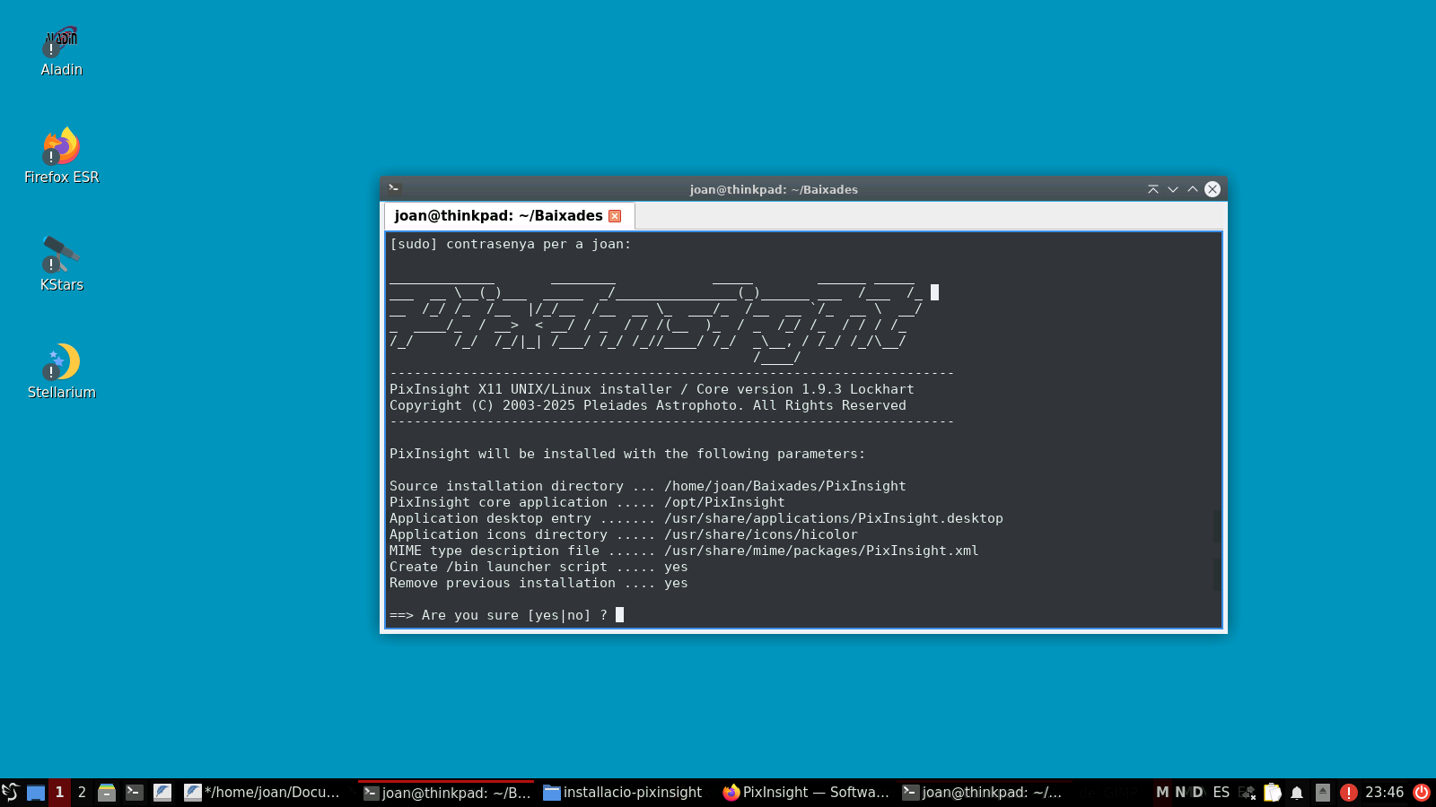
Task: Switch to PixInsight Firefox window in taskbar
Action: click(806, 792)
